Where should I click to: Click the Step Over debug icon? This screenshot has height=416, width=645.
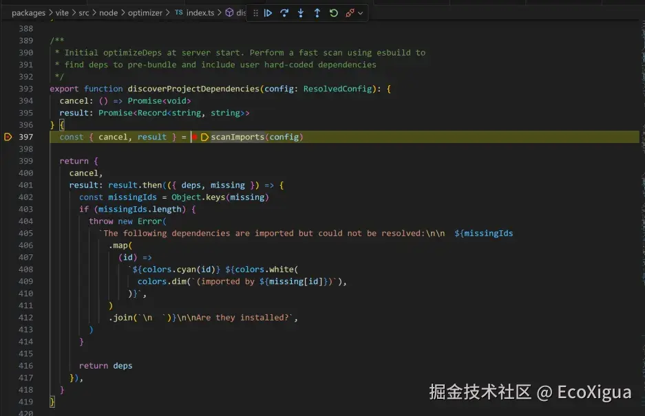tap(284, 13)
